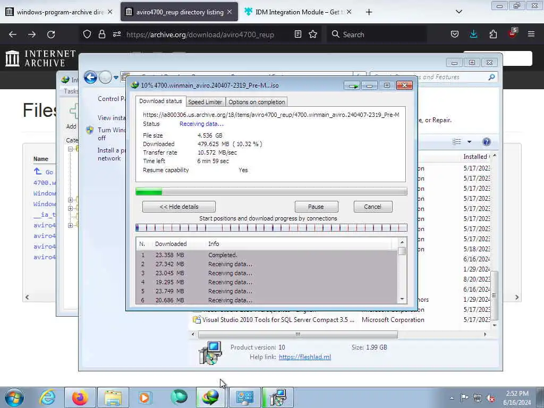544x408 pixels.
Task: Click the connections progress segments bar
Action: 271,227
